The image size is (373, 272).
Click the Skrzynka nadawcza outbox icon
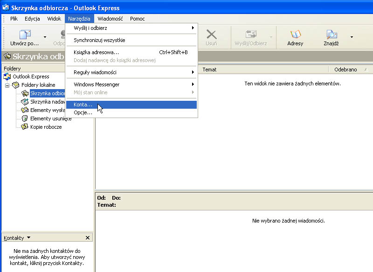point(25,102)
